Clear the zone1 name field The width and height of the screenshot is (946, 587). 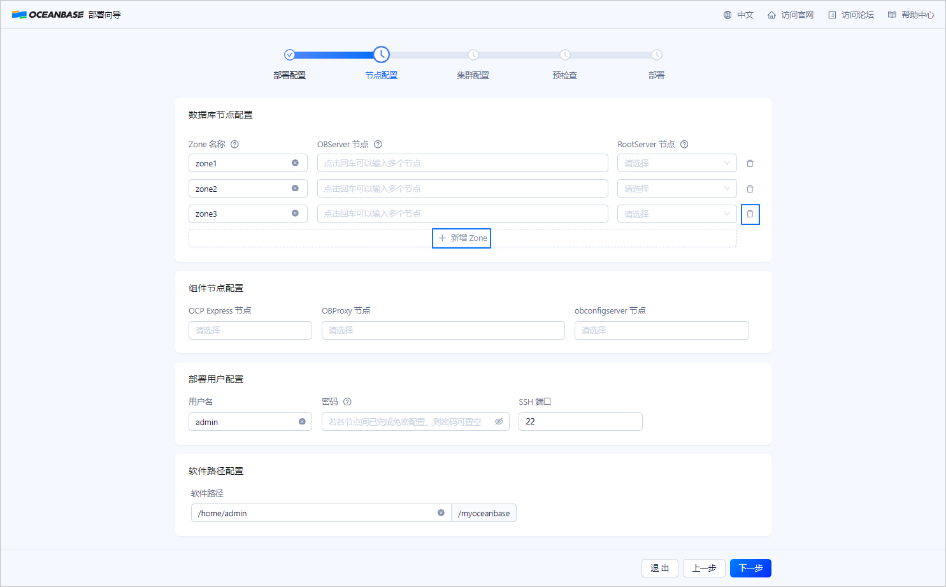295,163
